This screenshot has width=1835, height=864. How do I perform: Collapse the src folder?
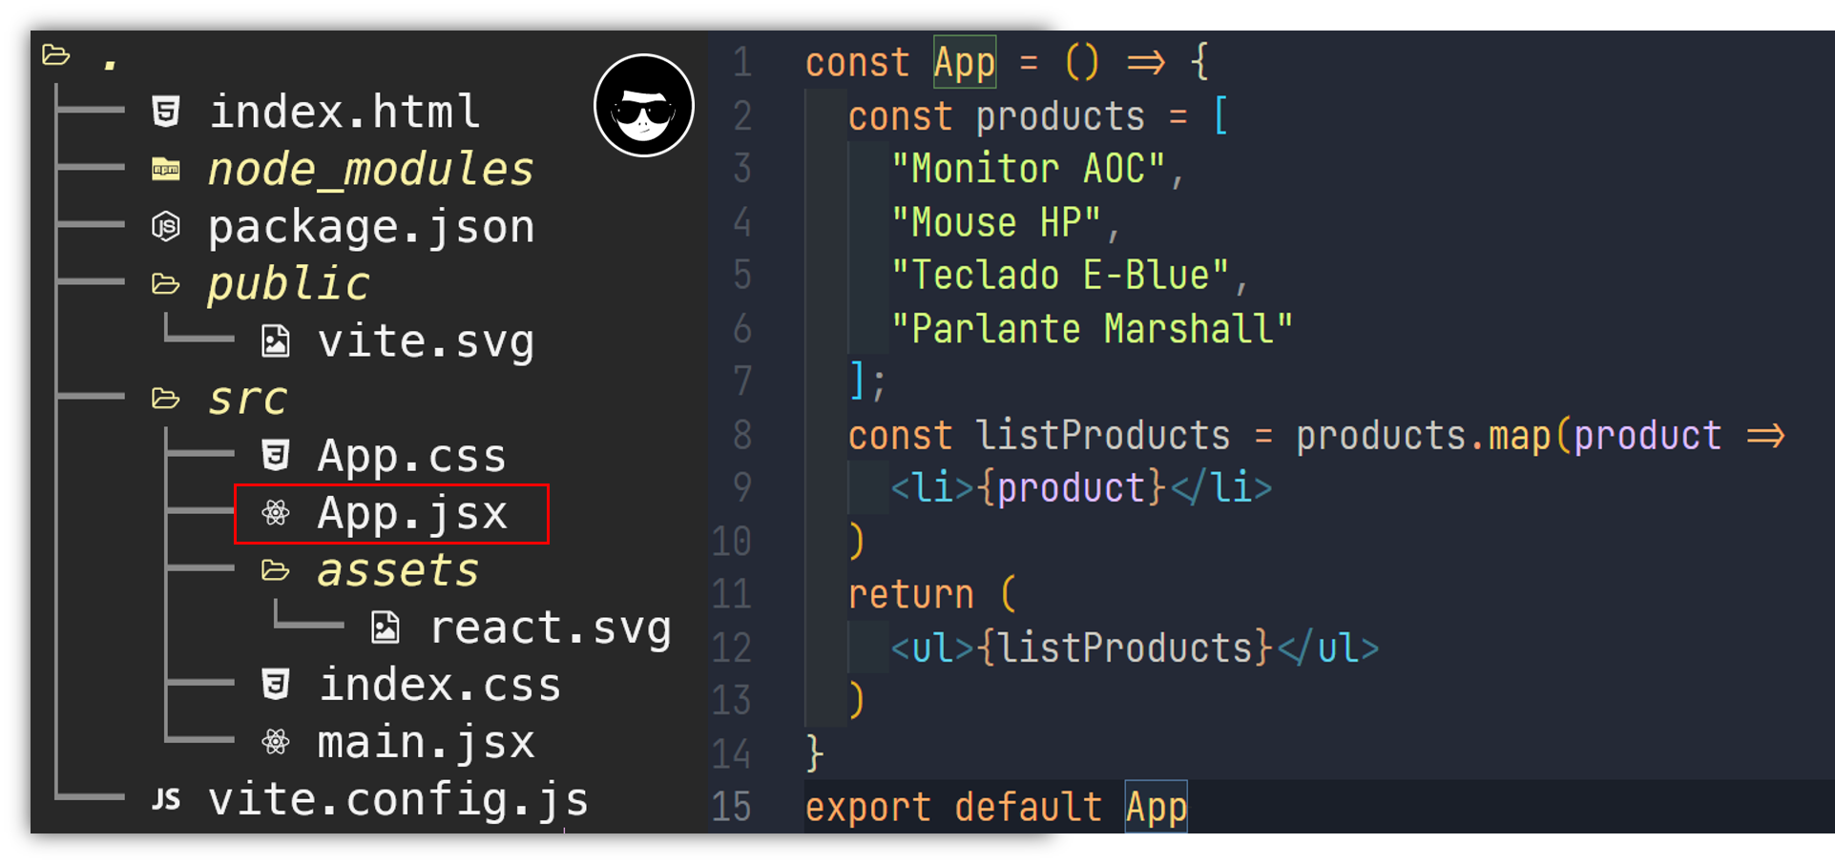(166, 399)
